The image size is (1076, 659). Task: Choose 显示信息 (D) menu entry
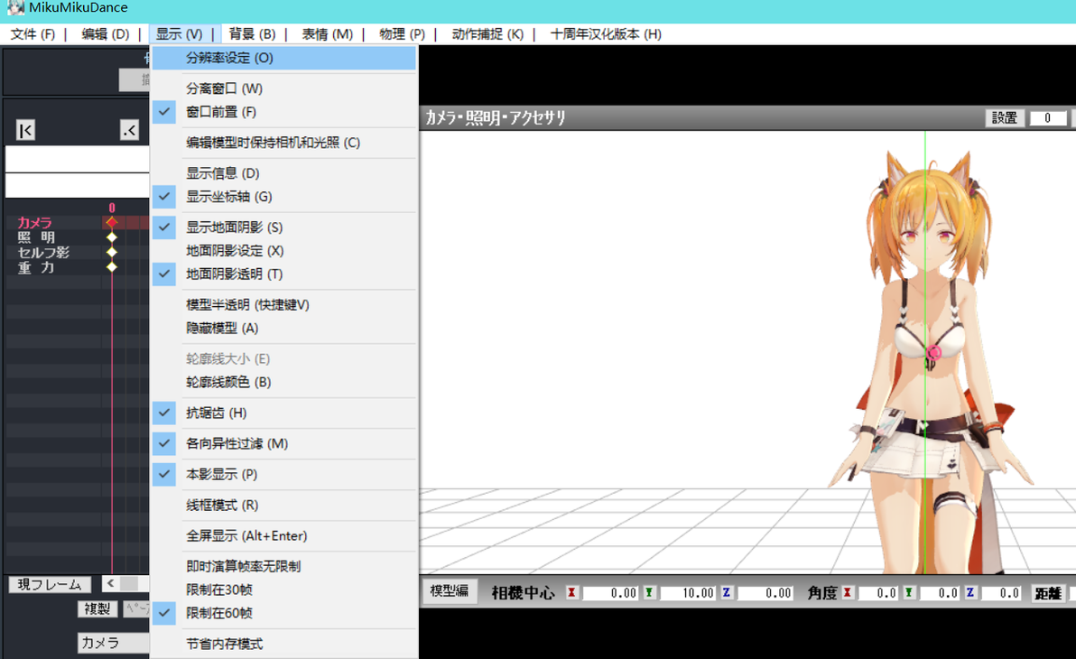tap(284, 173)
